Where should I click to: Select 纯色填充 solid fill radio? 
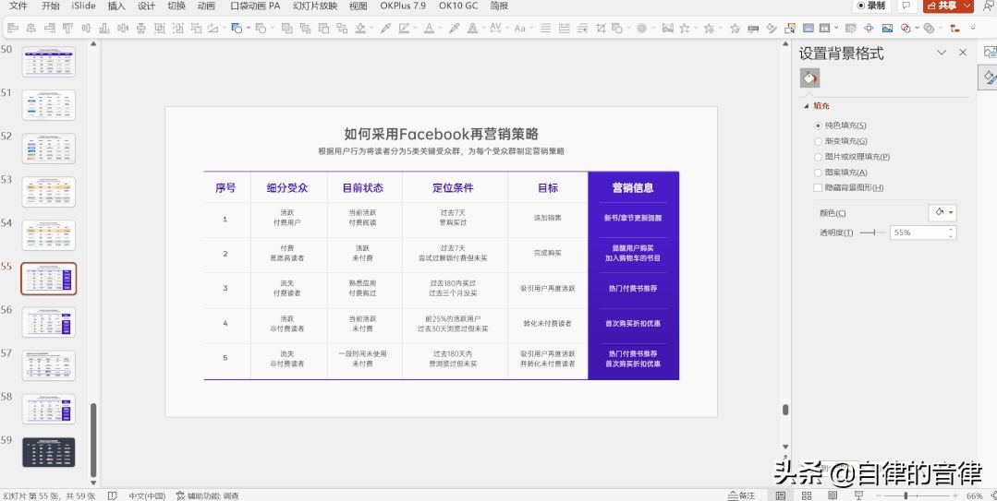pyautogui.click(x=819, y=125)
